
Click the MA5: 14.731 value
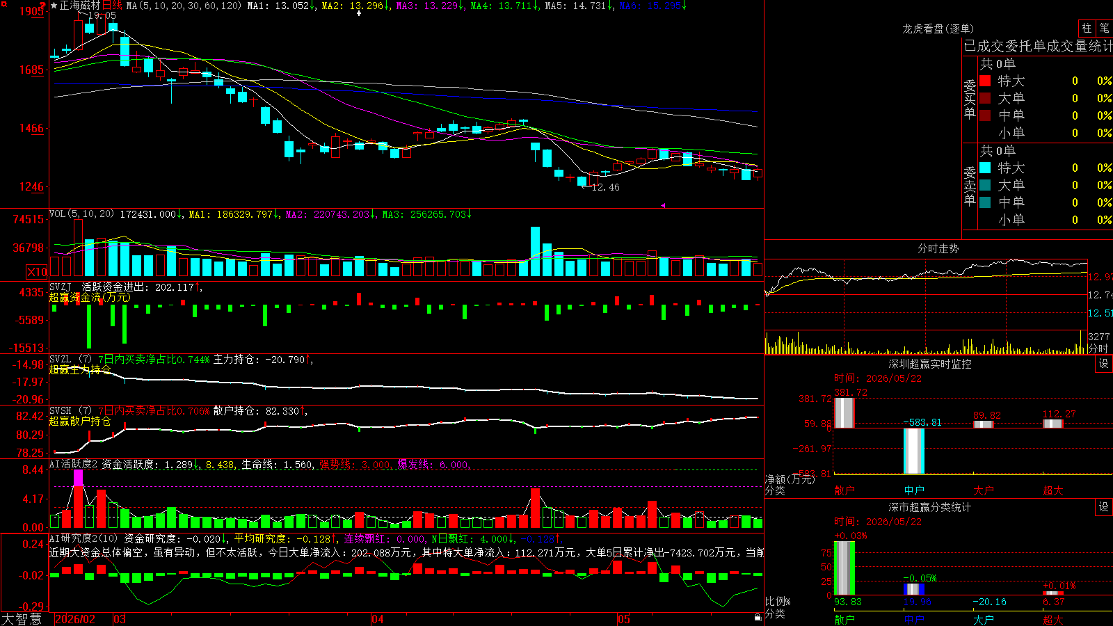[575, 6]
